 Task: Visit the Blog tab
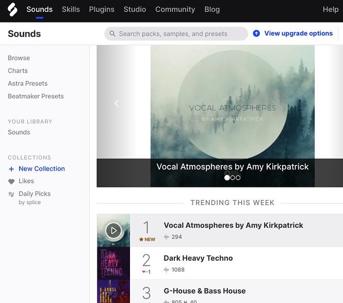[212, 9]
